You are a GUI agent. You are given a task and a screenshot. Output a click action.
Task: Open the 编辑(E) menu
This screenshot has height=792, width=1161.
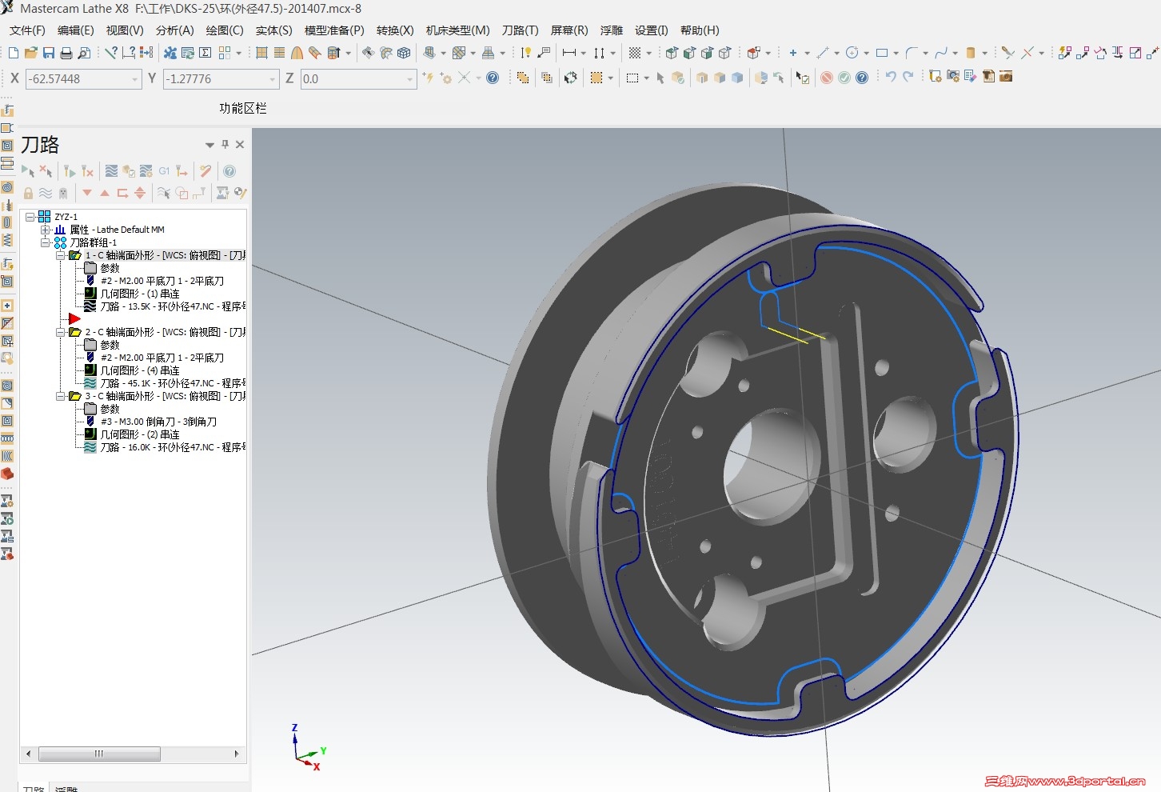coord(75,30)
